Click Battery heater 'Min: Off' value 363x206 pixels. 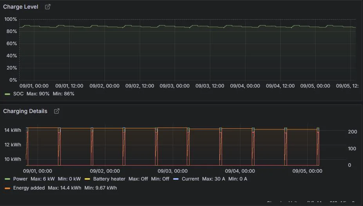coord(160,179)
